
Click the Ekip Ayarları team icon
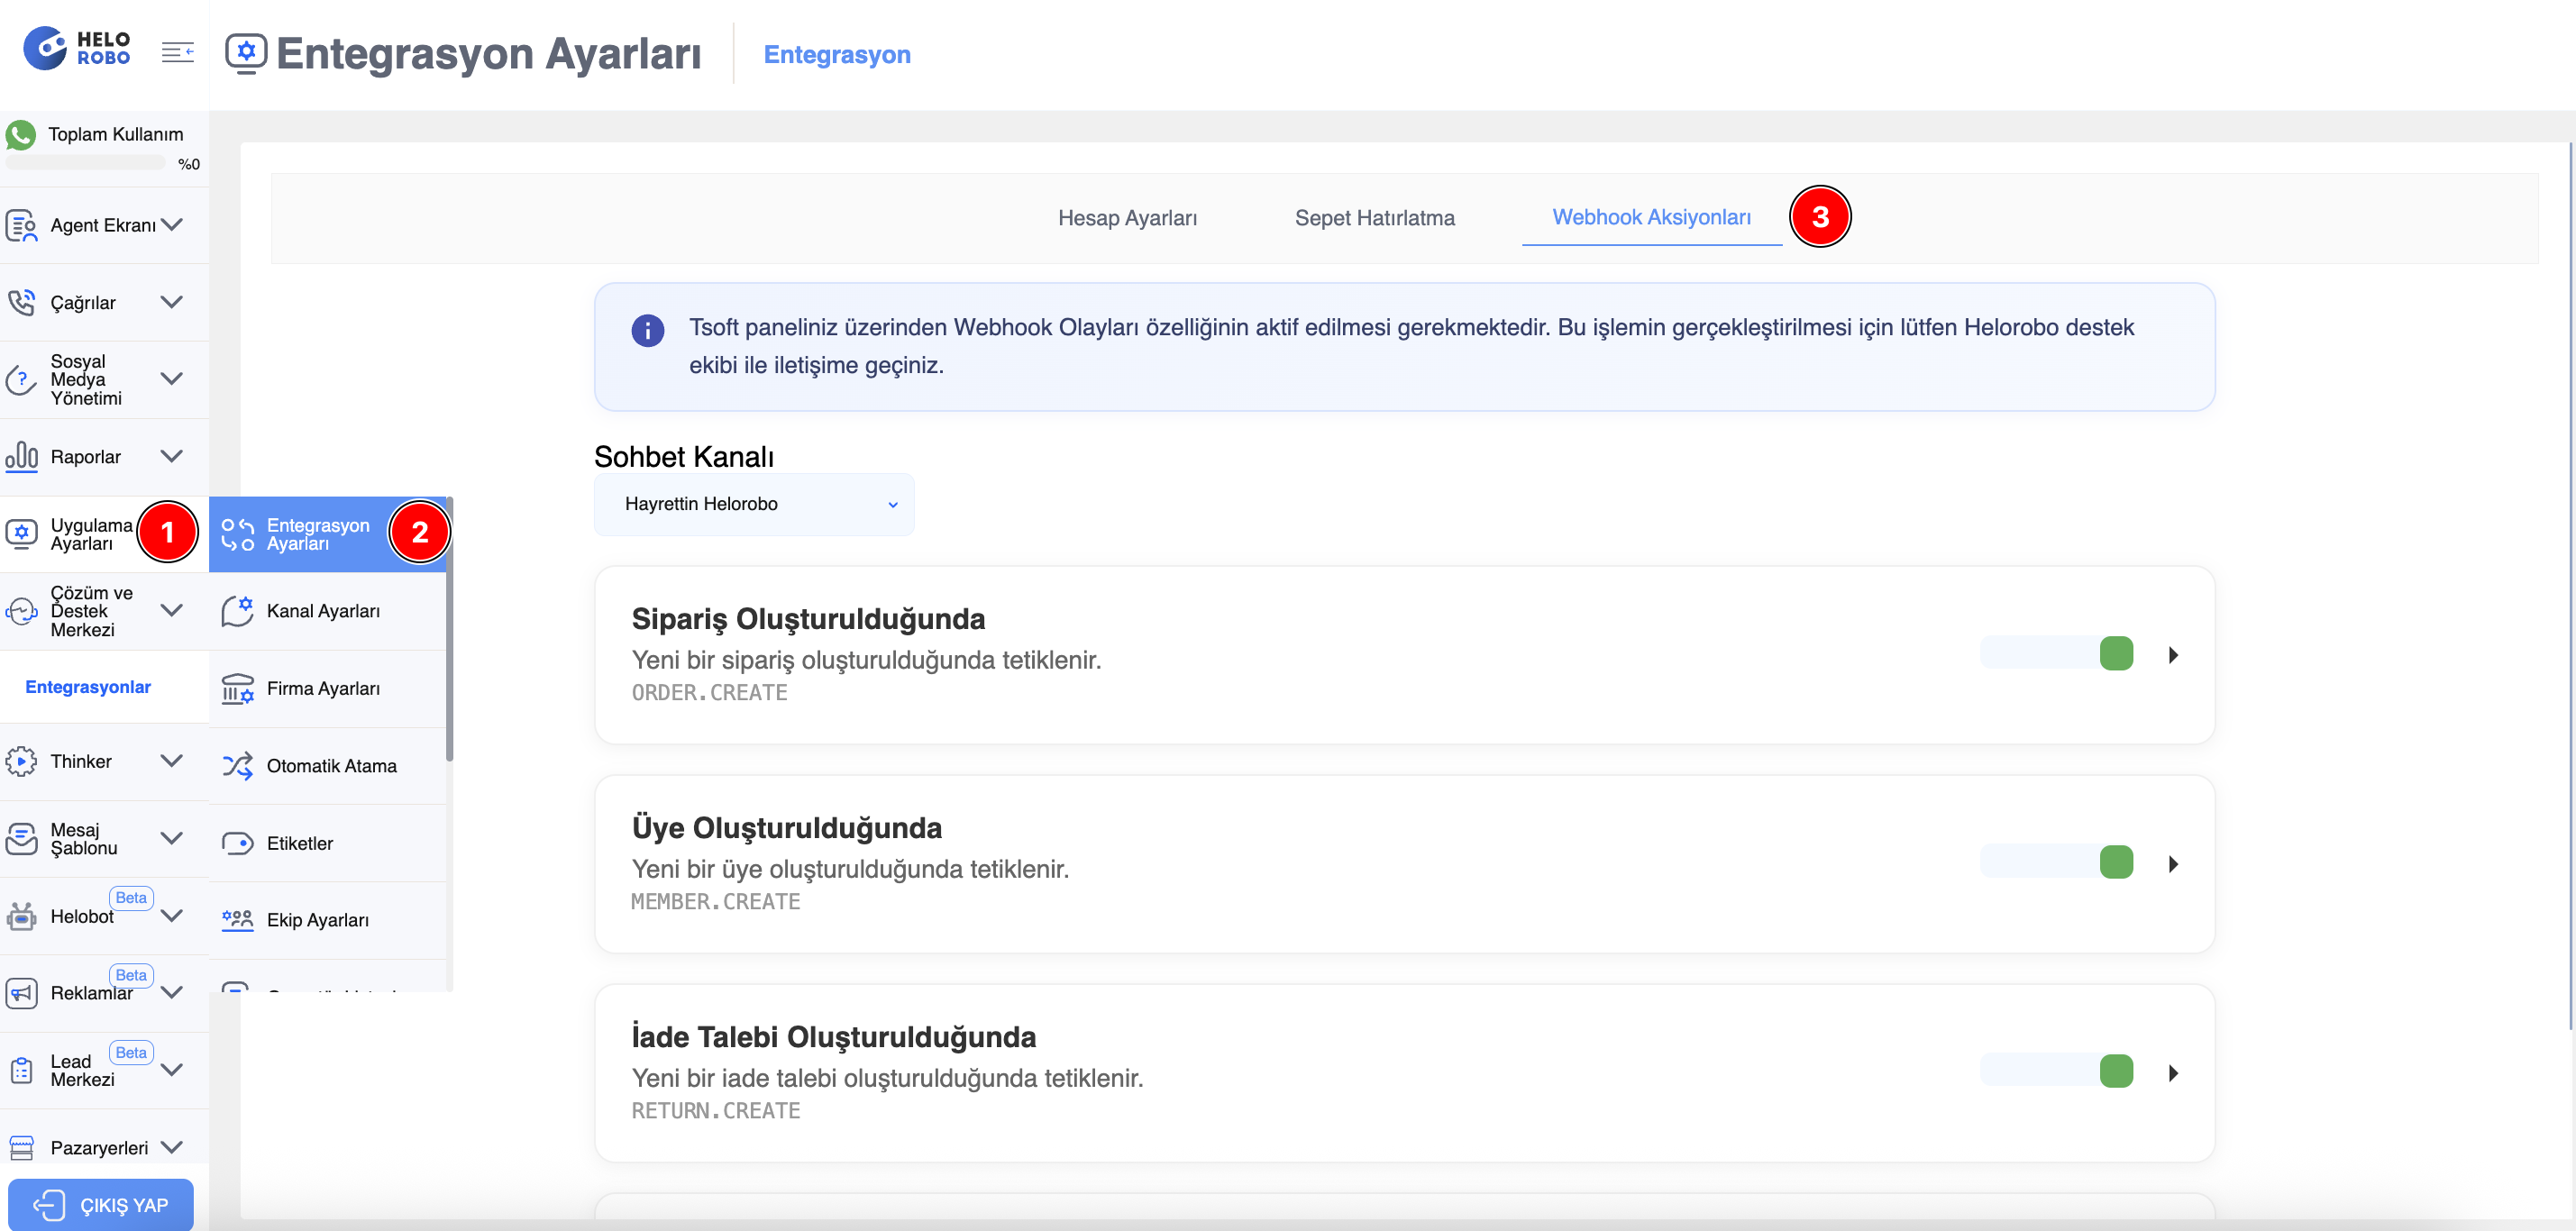tap(237, 920)
